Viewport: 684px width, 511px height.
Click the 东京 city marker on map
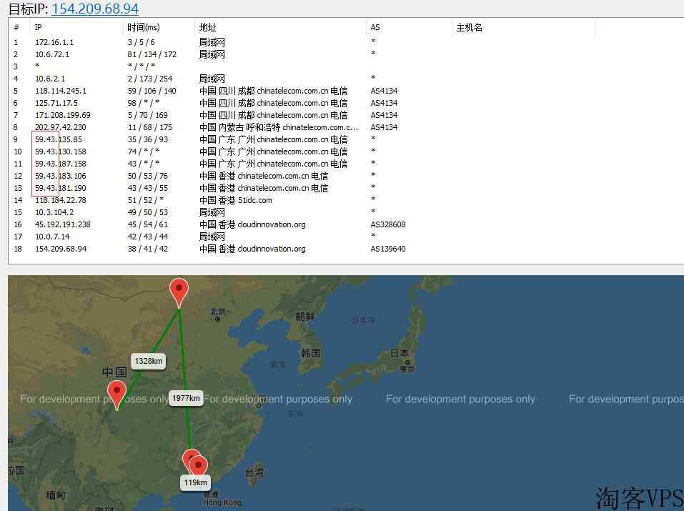click(x=407, y=362)
